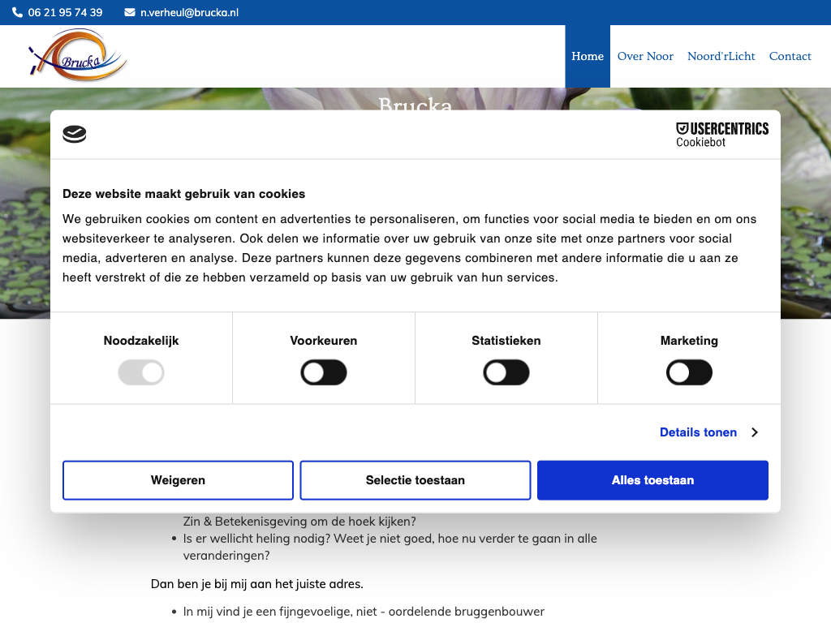Click the Brucka logo

[x=78, y=56]
